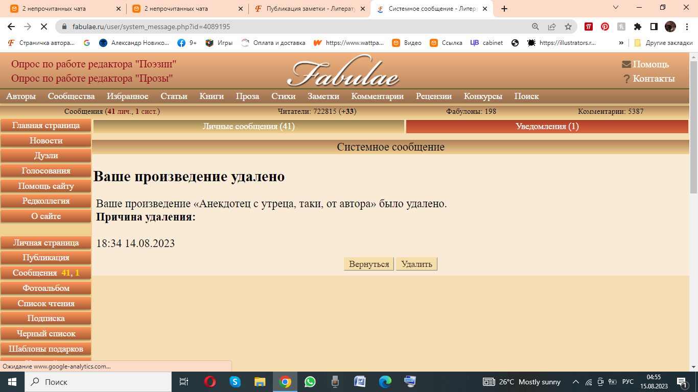Open the Помощь link
Viewport: 698px width, 392px height.
645,64
